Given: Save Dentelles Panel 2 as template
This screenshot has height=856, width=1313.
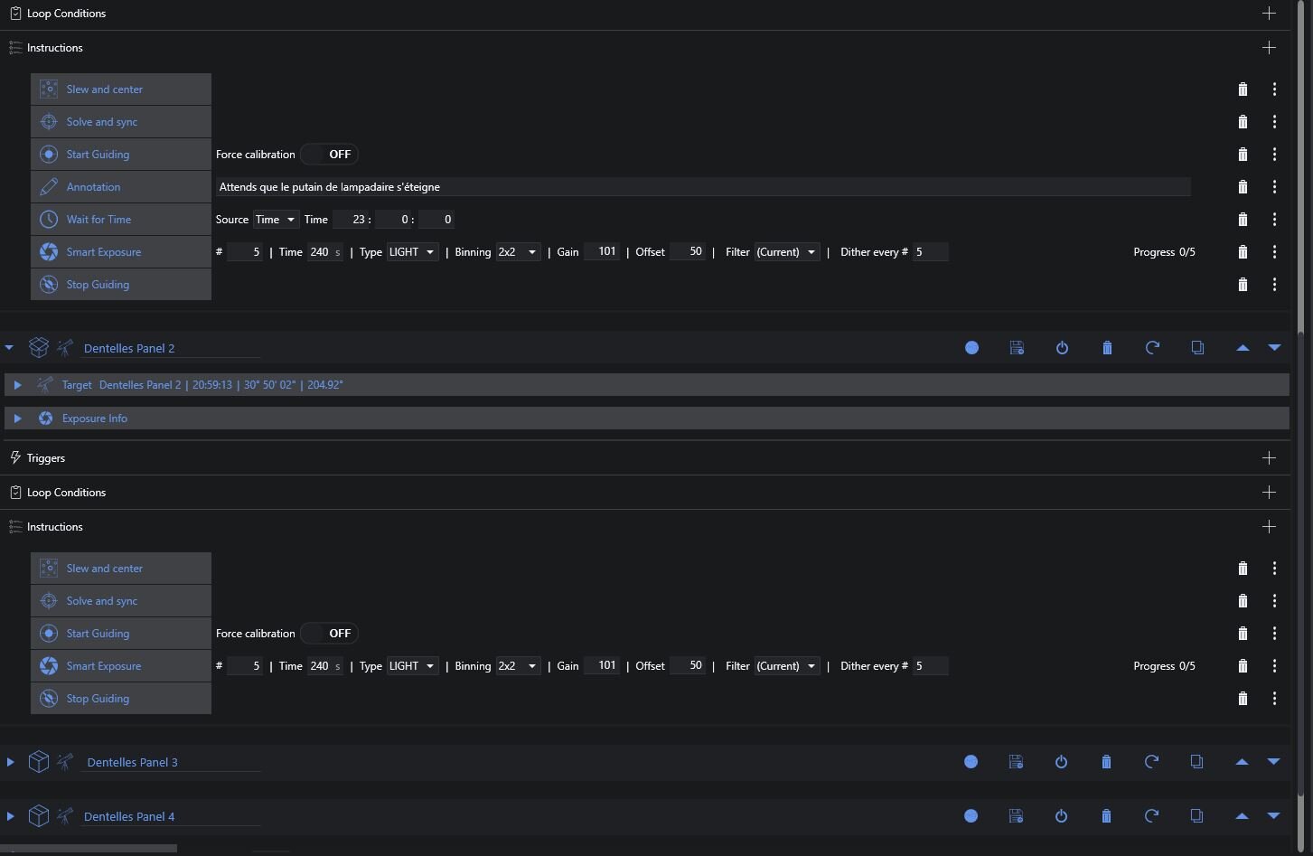Looking at the screenshot, I should [x=1017, y=348].
